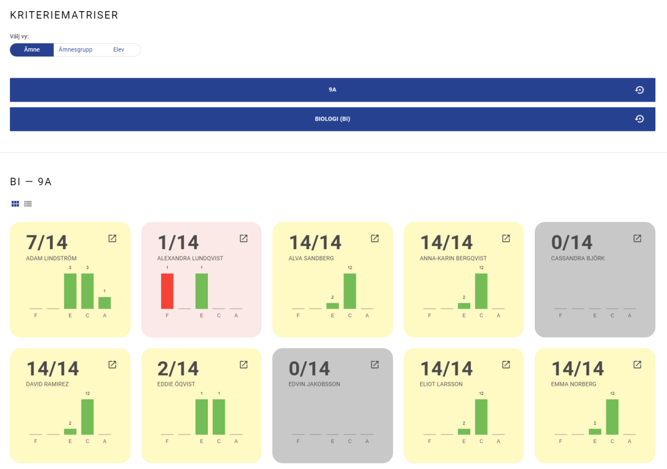Switch to grid view layout

click(15, 204)
